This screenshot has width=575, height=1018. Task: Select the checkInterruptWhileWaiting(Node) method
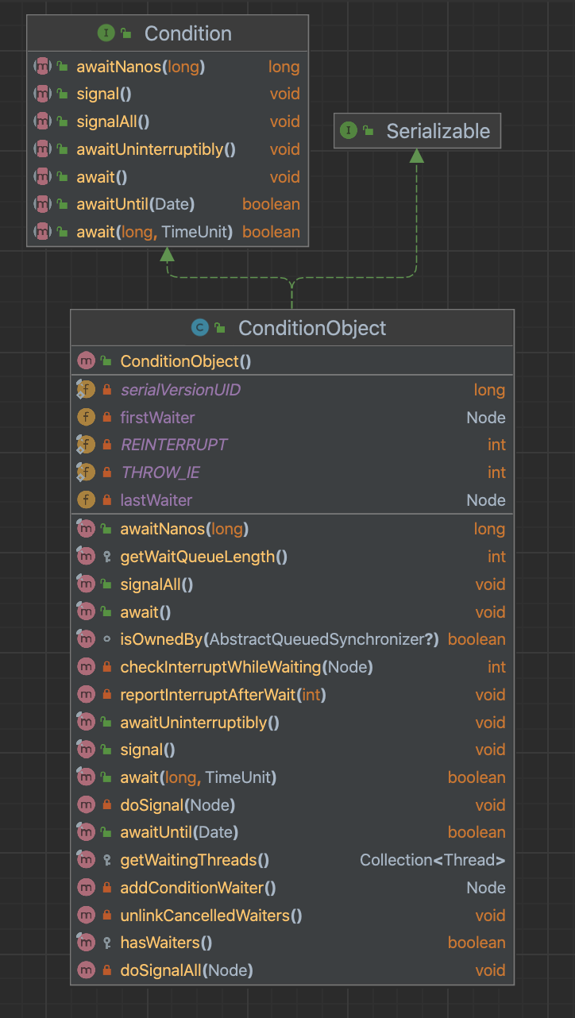coord(246,667)
